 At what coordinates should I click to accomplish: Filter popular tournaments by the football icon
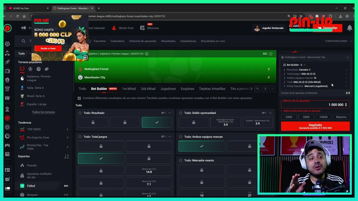[x=30, y=69]
